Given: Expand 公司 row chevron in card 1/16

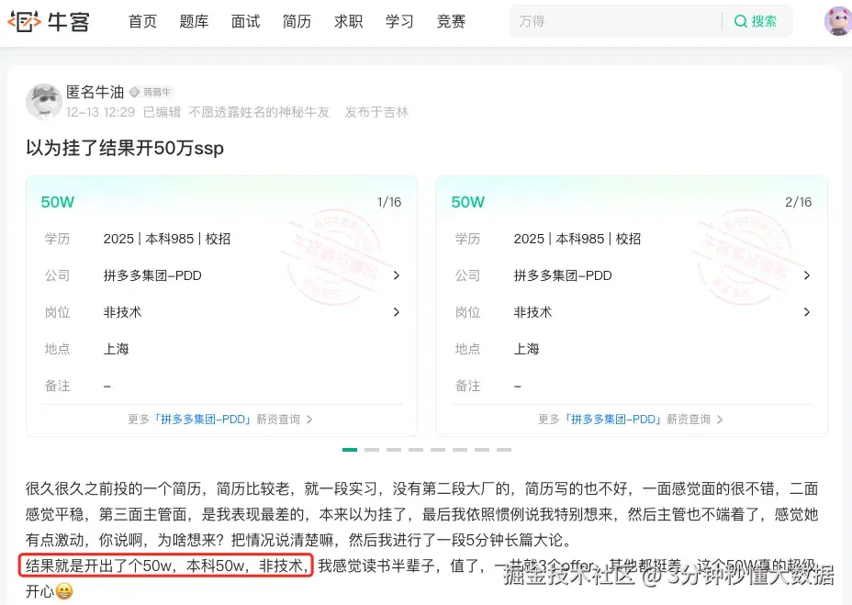Looking at the screenshot, I should point(396,275).
